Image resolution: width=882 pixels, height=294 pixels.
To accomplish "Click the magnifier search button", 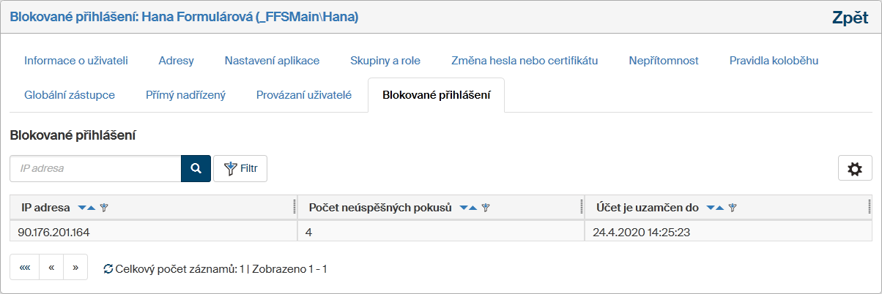I will tap(196, 168).
